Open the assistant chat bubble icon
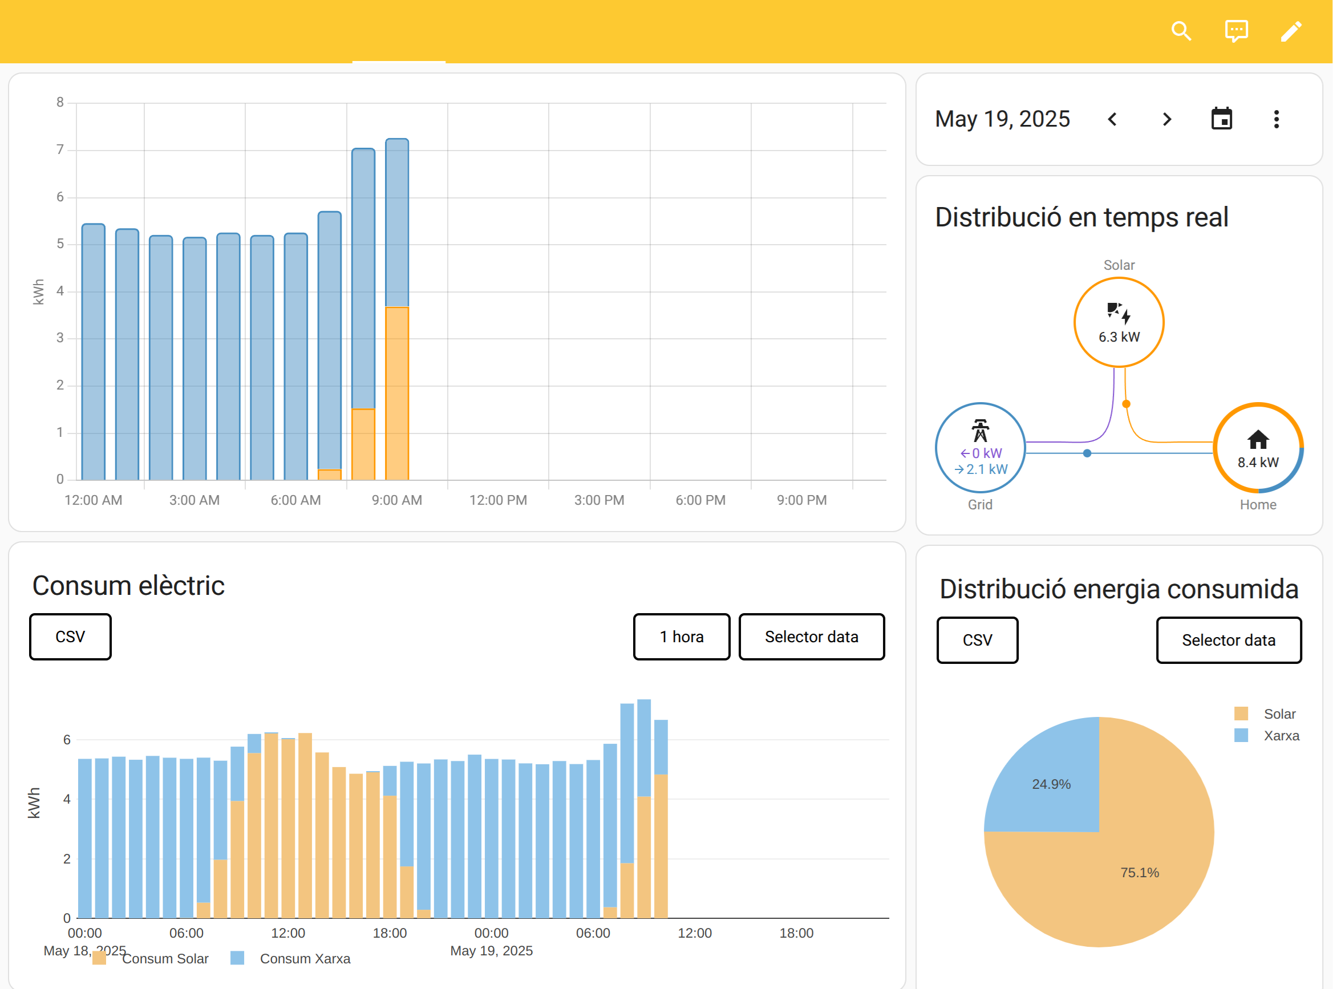Viewport: 1333px width, 989px height. [1236, 31]
